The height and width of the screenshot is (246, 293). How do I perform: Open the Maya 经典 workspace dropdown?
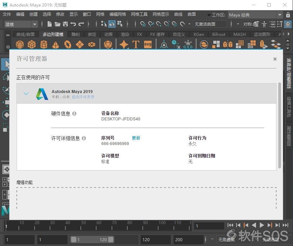point(255,15)
